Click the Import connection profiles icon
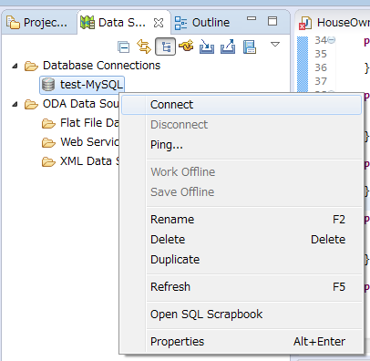The width and height of the screenshot is (370, 361). pos(207,46)
